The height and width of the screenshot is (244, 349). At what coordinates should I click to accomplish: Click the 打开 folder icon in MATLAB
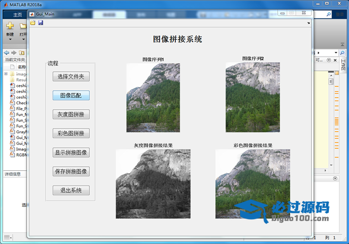(x=23, y=26)
